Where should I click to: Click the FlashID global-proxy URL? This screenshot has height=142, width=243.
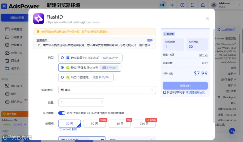tap(73, 22)
